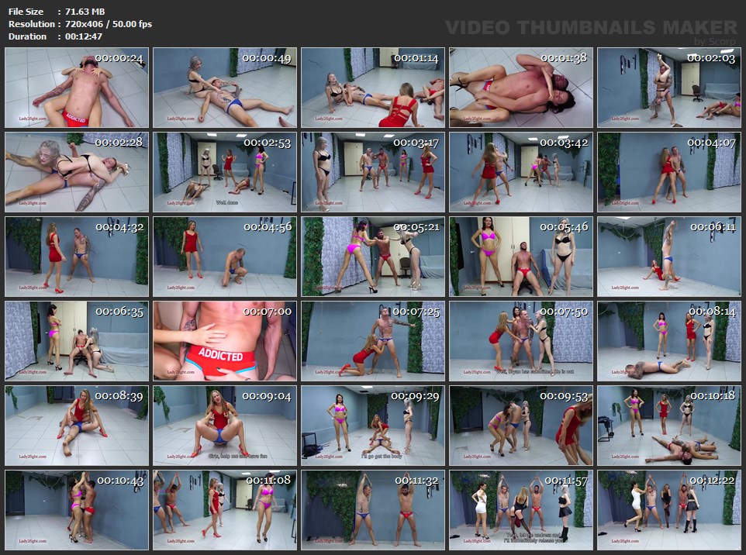Click the Video Thumbnails Maker watermark title
The width and height of the screenshot is (746, 555).
pos(592,27)
